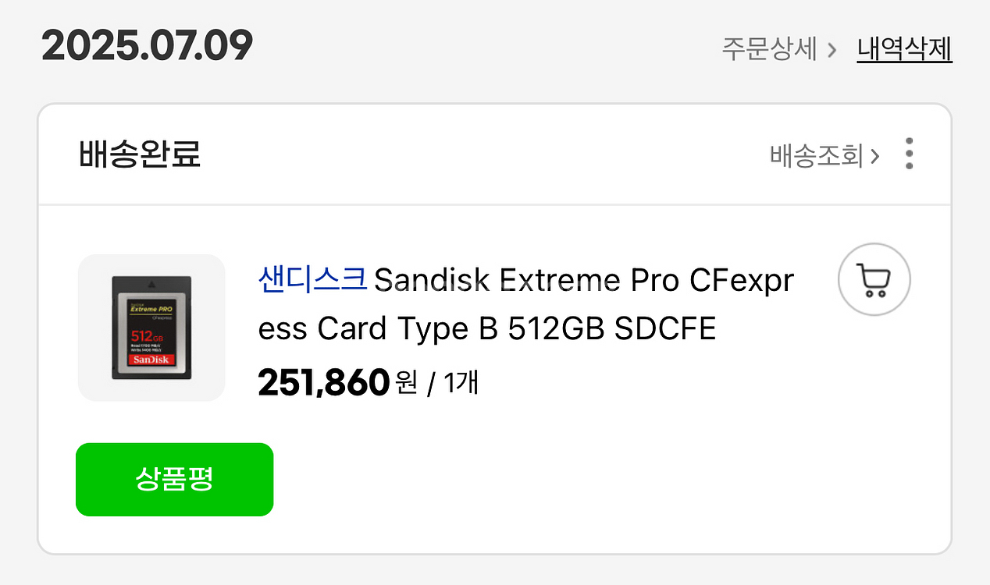Open the three-dot more options menu
The width and height of the screenshot is (990, 585).
point(909,154)
